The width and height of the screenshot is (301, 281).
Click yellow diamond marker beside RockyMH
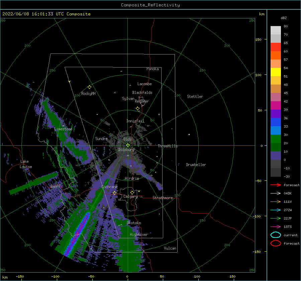(89, 87)
